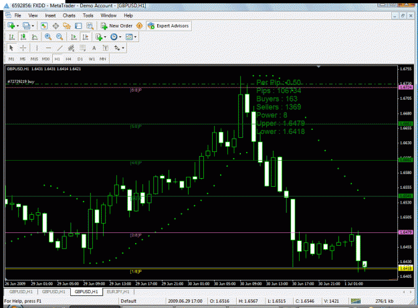Viewport: 418px width, 308px height.
Task: Switch to Line Chart display
Action: click(35, 37)
